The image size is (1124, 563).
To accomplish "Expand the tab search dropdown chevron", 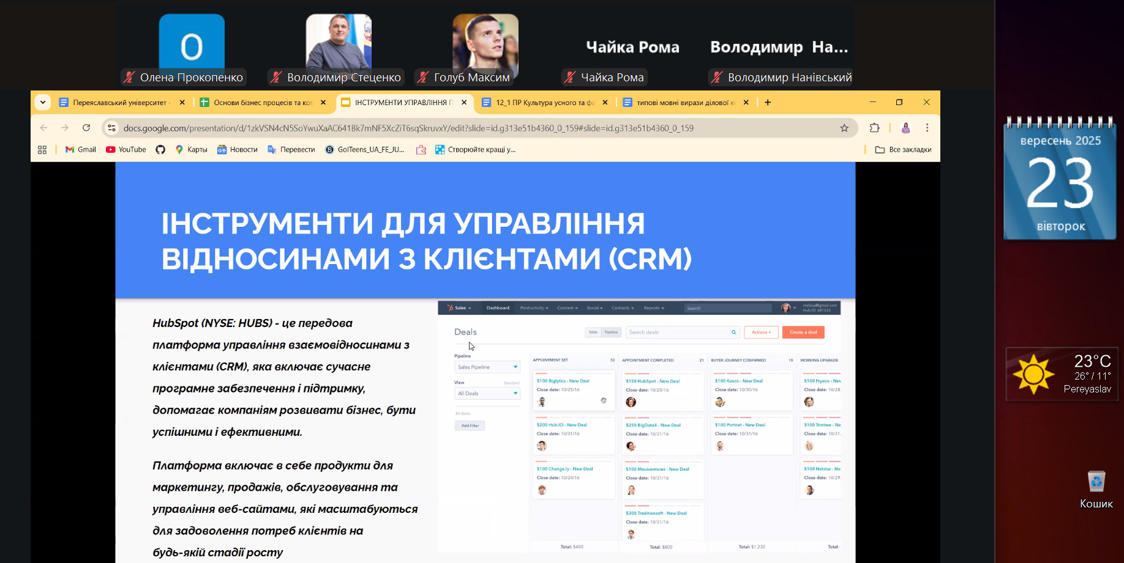I will pos(43,102).
